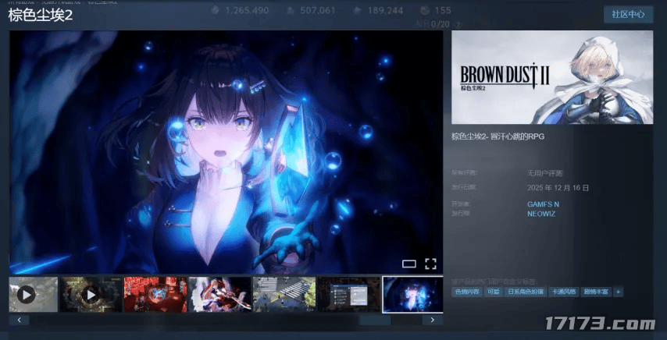The image size is (667, 340).
Task: Toggle fullscreen view of the screenshot
Action: coord(430,264)
